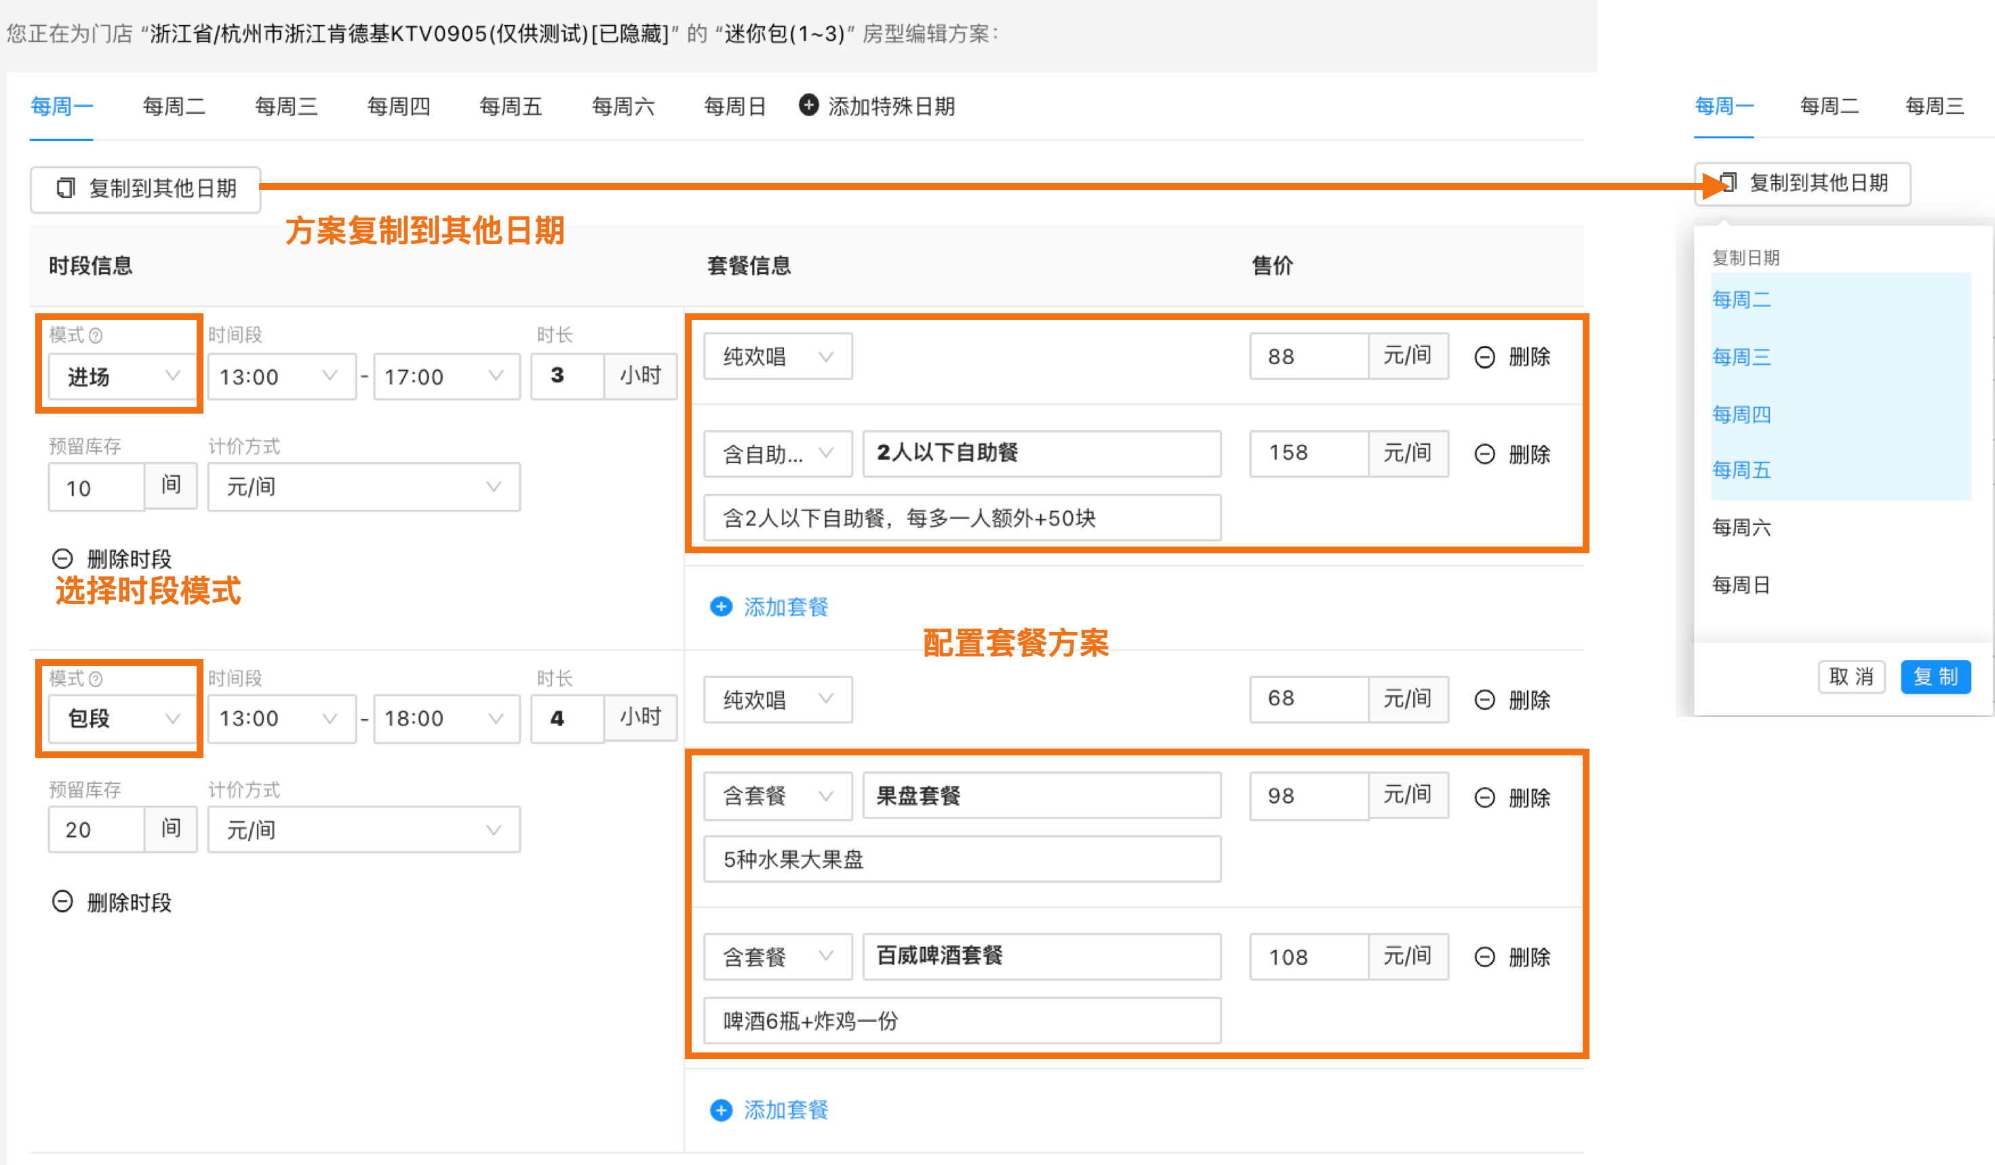Image resolution: width=1995 pixels, height=1165 pixels.
Task: Open first period's 13:00 start time dropdown
Action: 282,377
